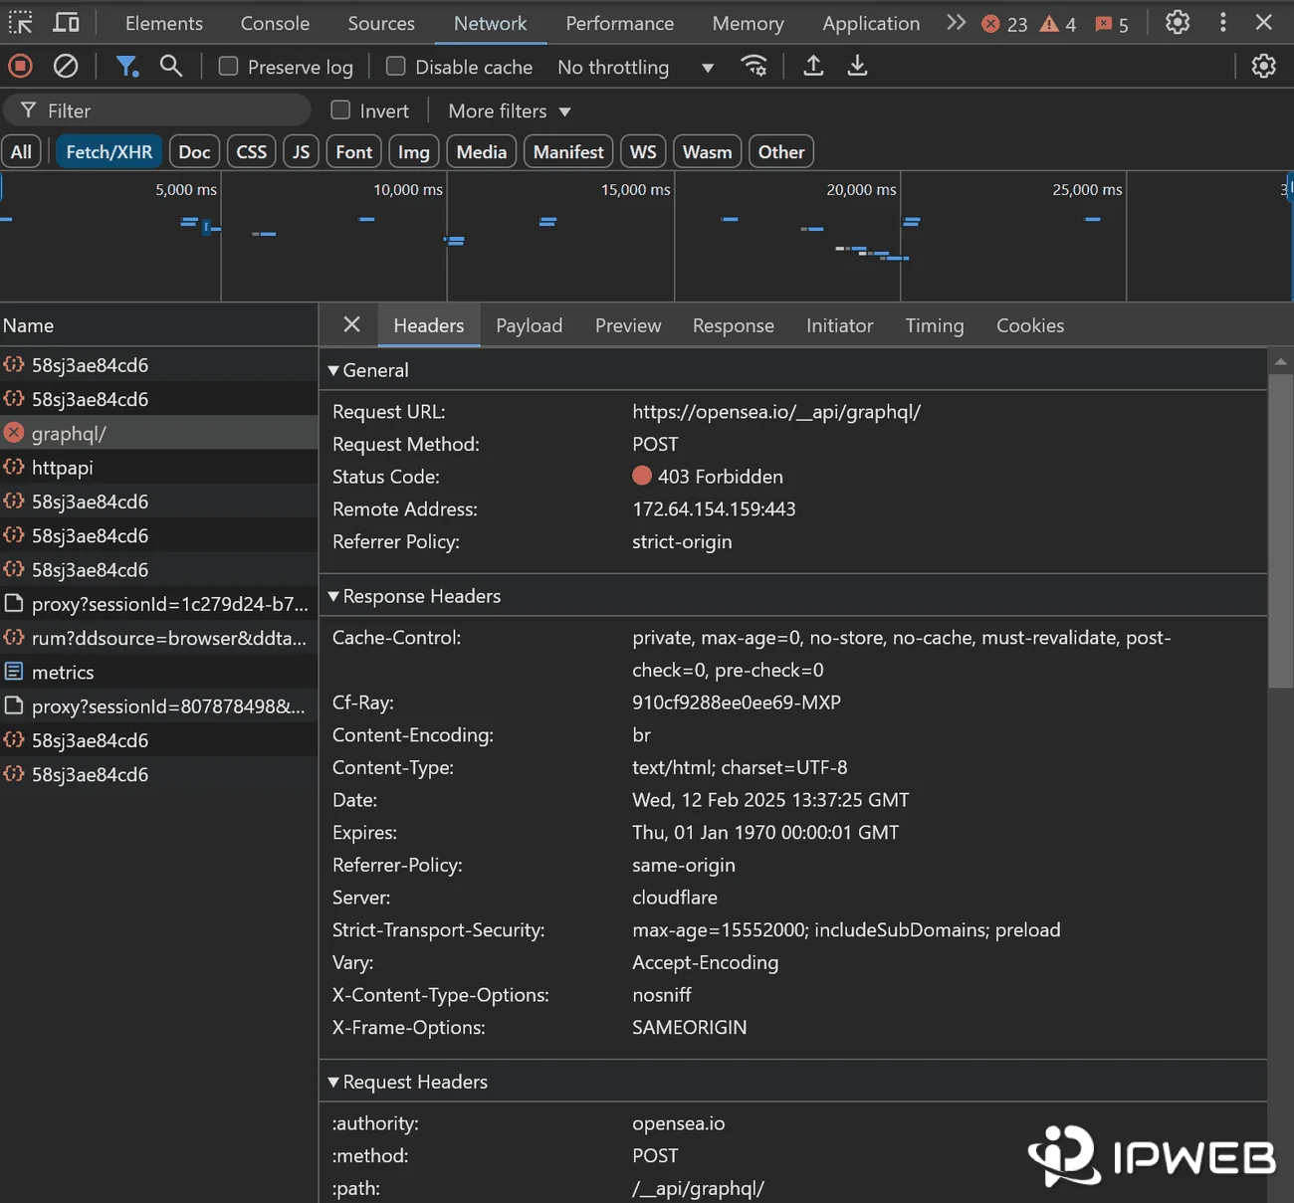The image size is (1294, 1203).
Task: Toggle the filter funnel icon
Action: [126, 67]
